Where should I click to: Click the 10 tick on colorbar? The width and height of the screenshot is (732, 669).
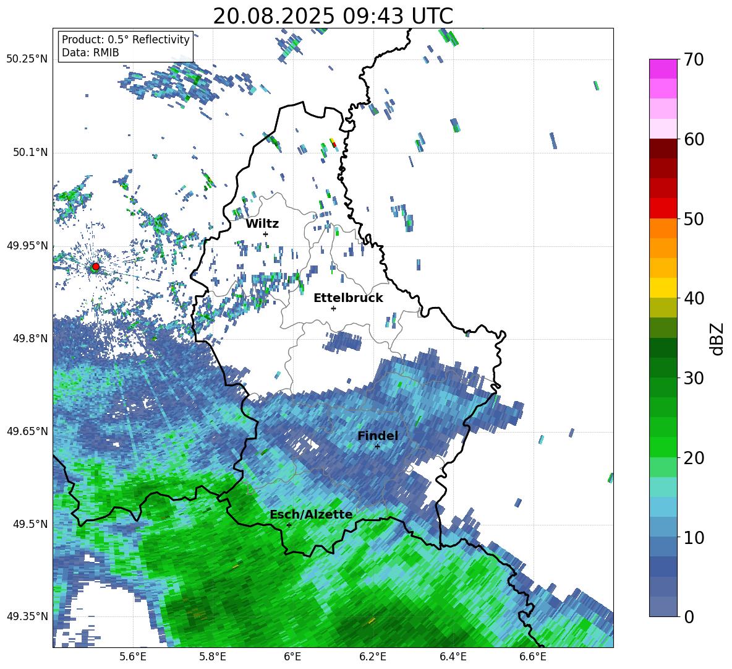[694, 537]
